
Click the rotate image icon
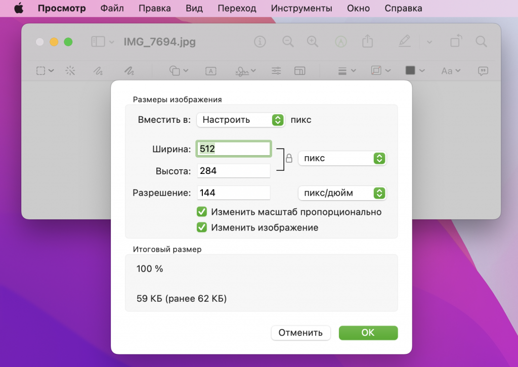click(x=456, y=42)
